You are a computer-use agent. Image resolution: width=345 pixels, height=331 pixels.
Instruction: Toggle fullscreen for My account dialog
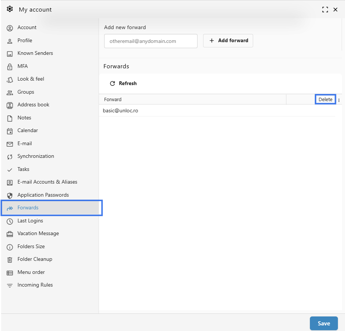pyautogui.click(x=325, y=10)
